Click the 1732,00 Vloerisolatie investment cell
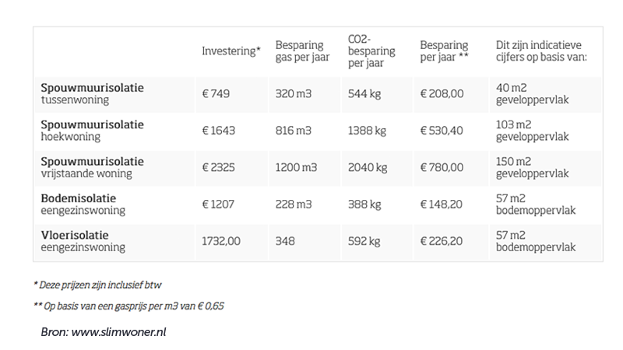Screen dimensions: 623x350 click(221, 241)
